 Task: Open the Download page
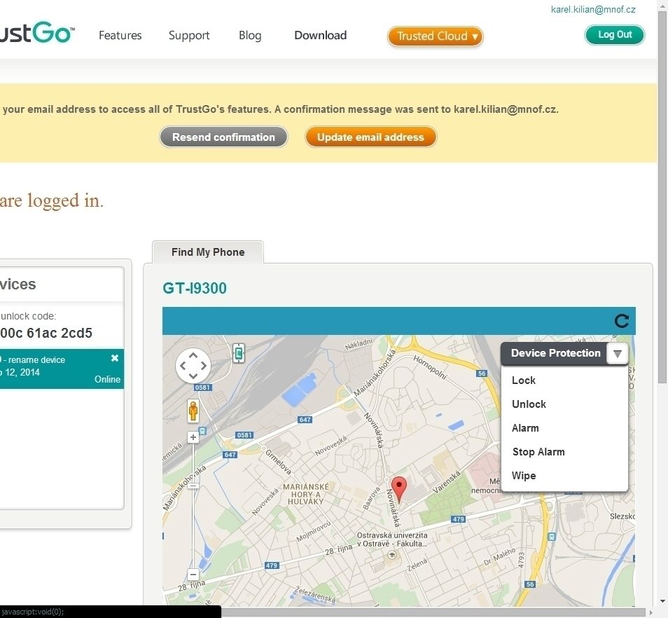point(321,35)
